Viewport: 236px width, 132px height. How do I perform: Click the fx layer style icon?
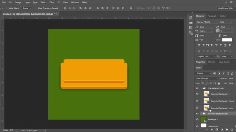[x=212, y=129]
